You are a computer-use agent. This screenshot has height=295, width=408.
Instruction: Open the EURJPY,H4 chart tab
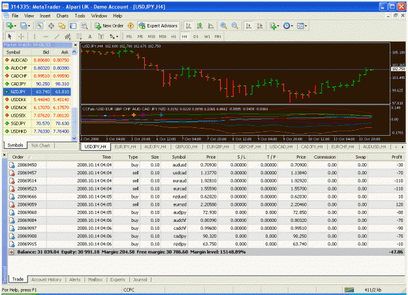125,147
